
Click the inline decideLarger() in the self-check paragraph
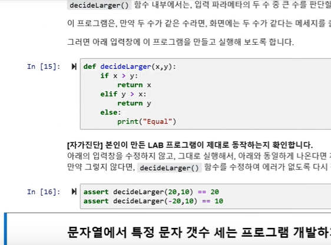170,168
